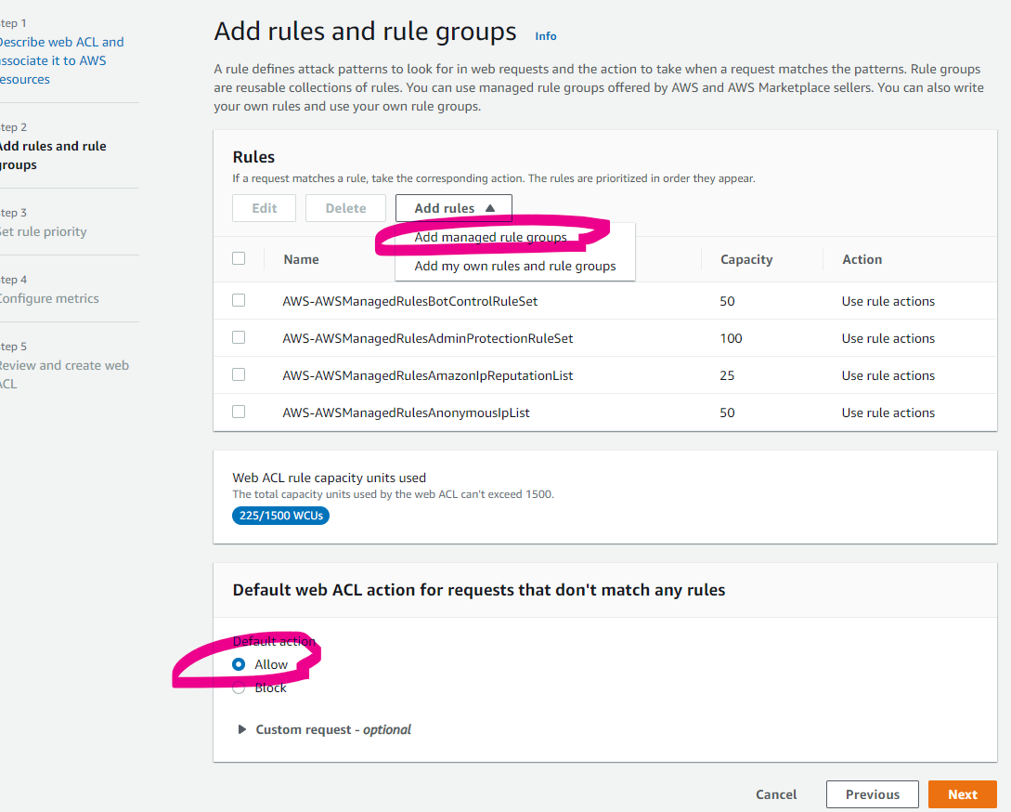The image size is (1011, 812).
Task: Click Use rule actions for AnonymousIpList
Action: pyautogui.click(x=888, y=413)
